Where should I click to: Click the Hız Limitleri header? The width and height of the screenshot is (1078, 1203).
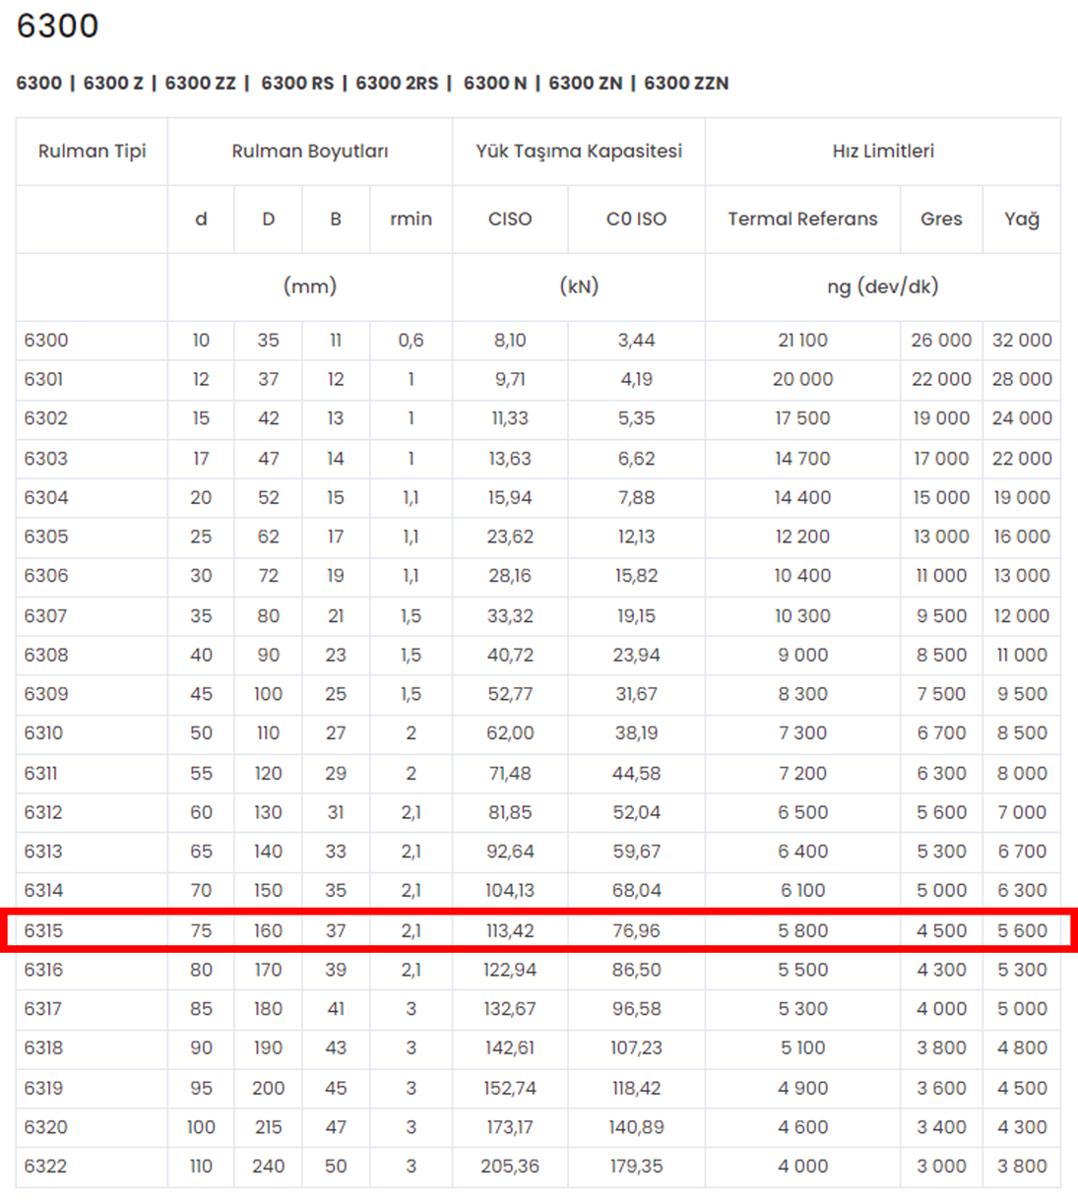pos(883,151)
